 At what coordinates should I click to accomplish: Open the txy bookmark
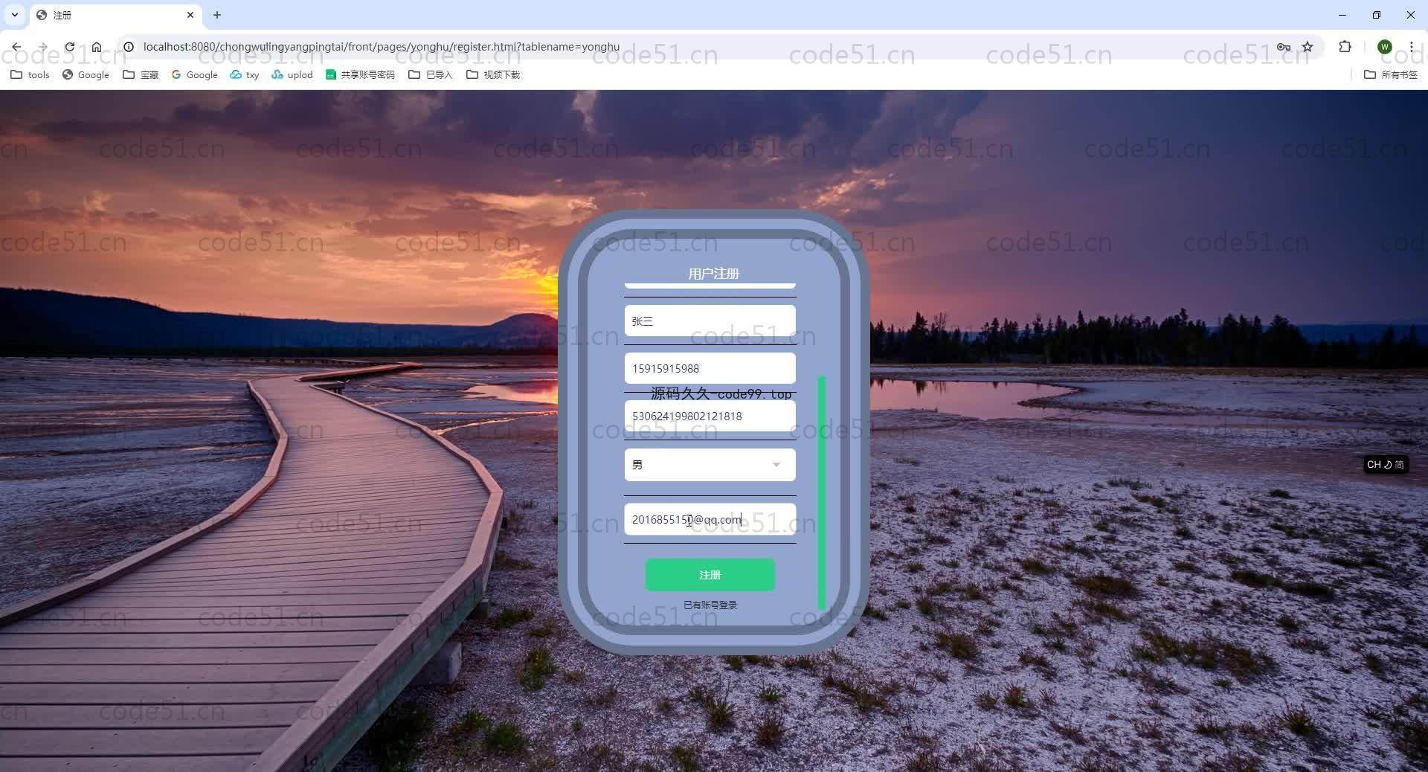click(244, 74)
